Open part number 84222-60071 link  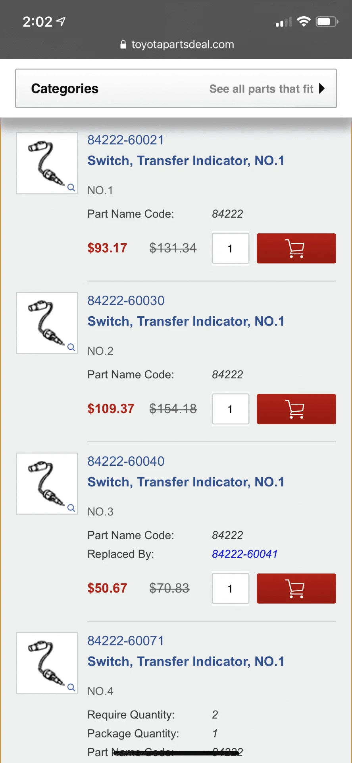[125, 641]
